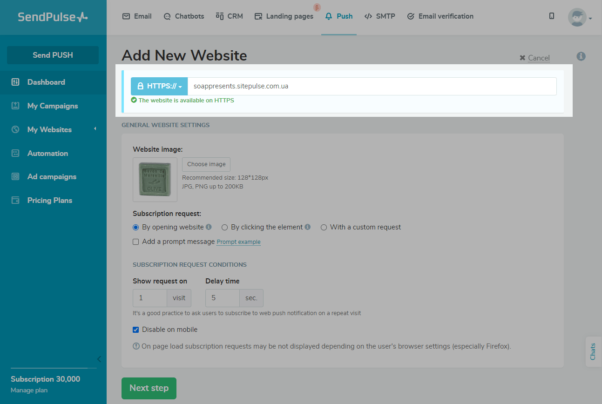602x404 pixels.
Task: Open Dashboard from the sidebar
Action: click(46, 82)
